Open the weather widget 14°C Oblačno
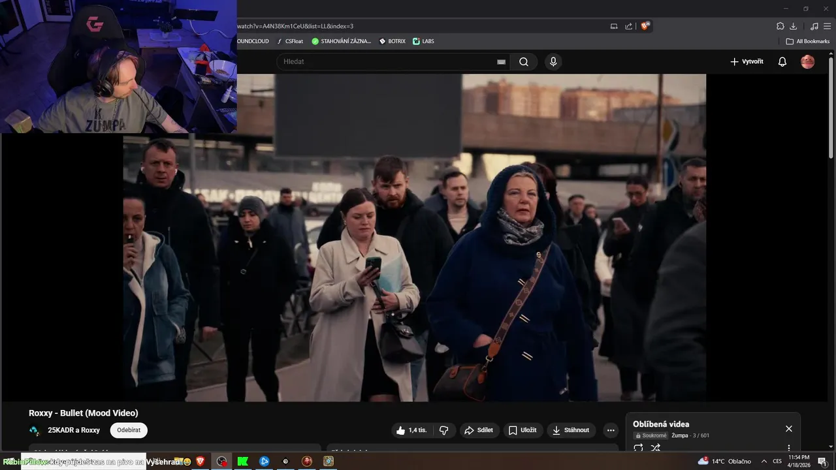This screenshot has height=470, width=836. click(x=724, y=462)
